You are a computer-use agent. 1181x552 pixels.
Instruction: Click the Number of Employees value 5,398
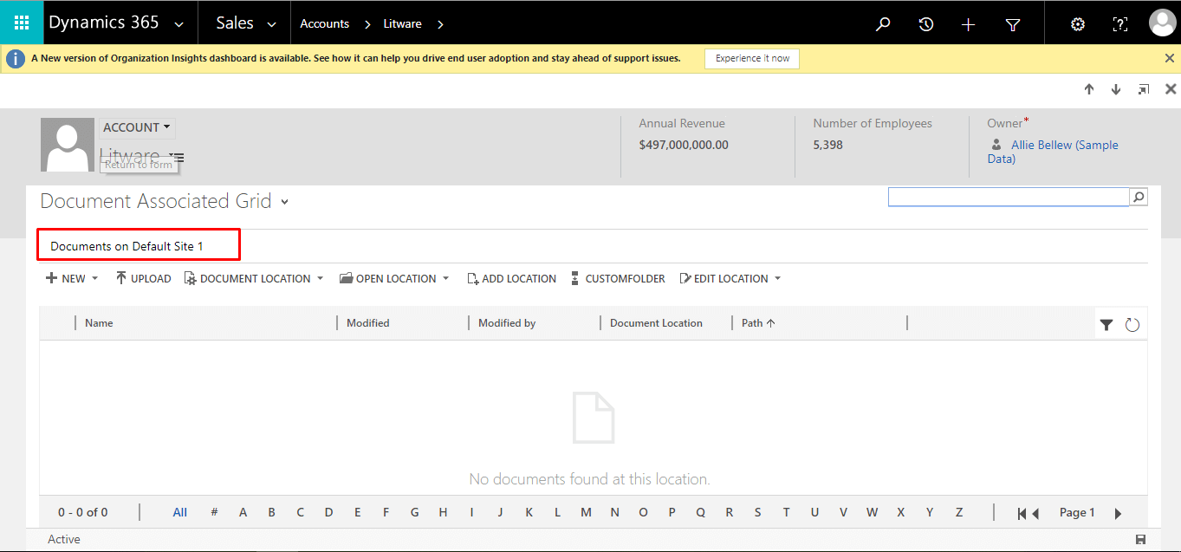828,145
